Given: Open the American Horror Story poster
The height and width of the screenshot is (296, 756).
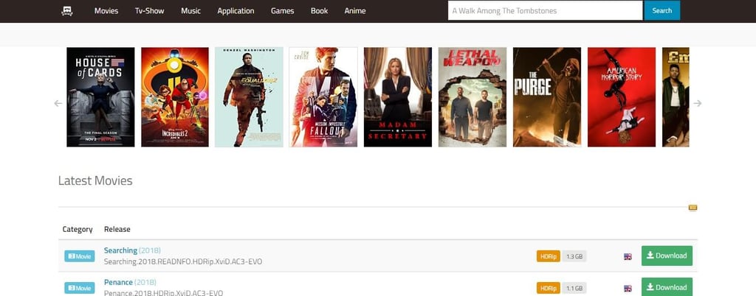Looking at the screenshot, I should (x=622, y=97).
